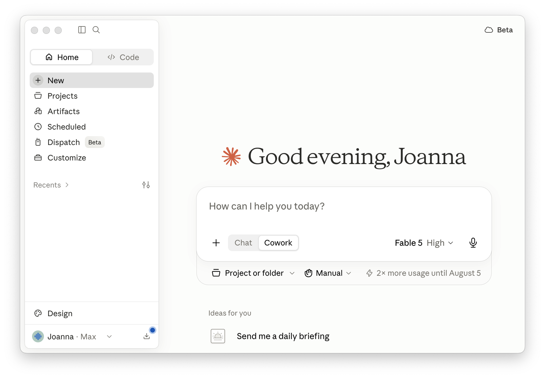
Task: Click the daily briefing sunrise icon
Action: pyautogui.click(x=218, y=336)
